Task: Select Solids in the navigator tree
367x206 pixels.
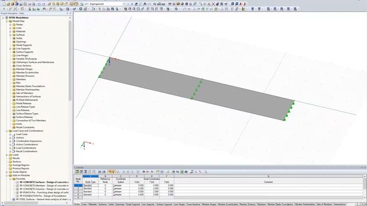Action: 19,38
